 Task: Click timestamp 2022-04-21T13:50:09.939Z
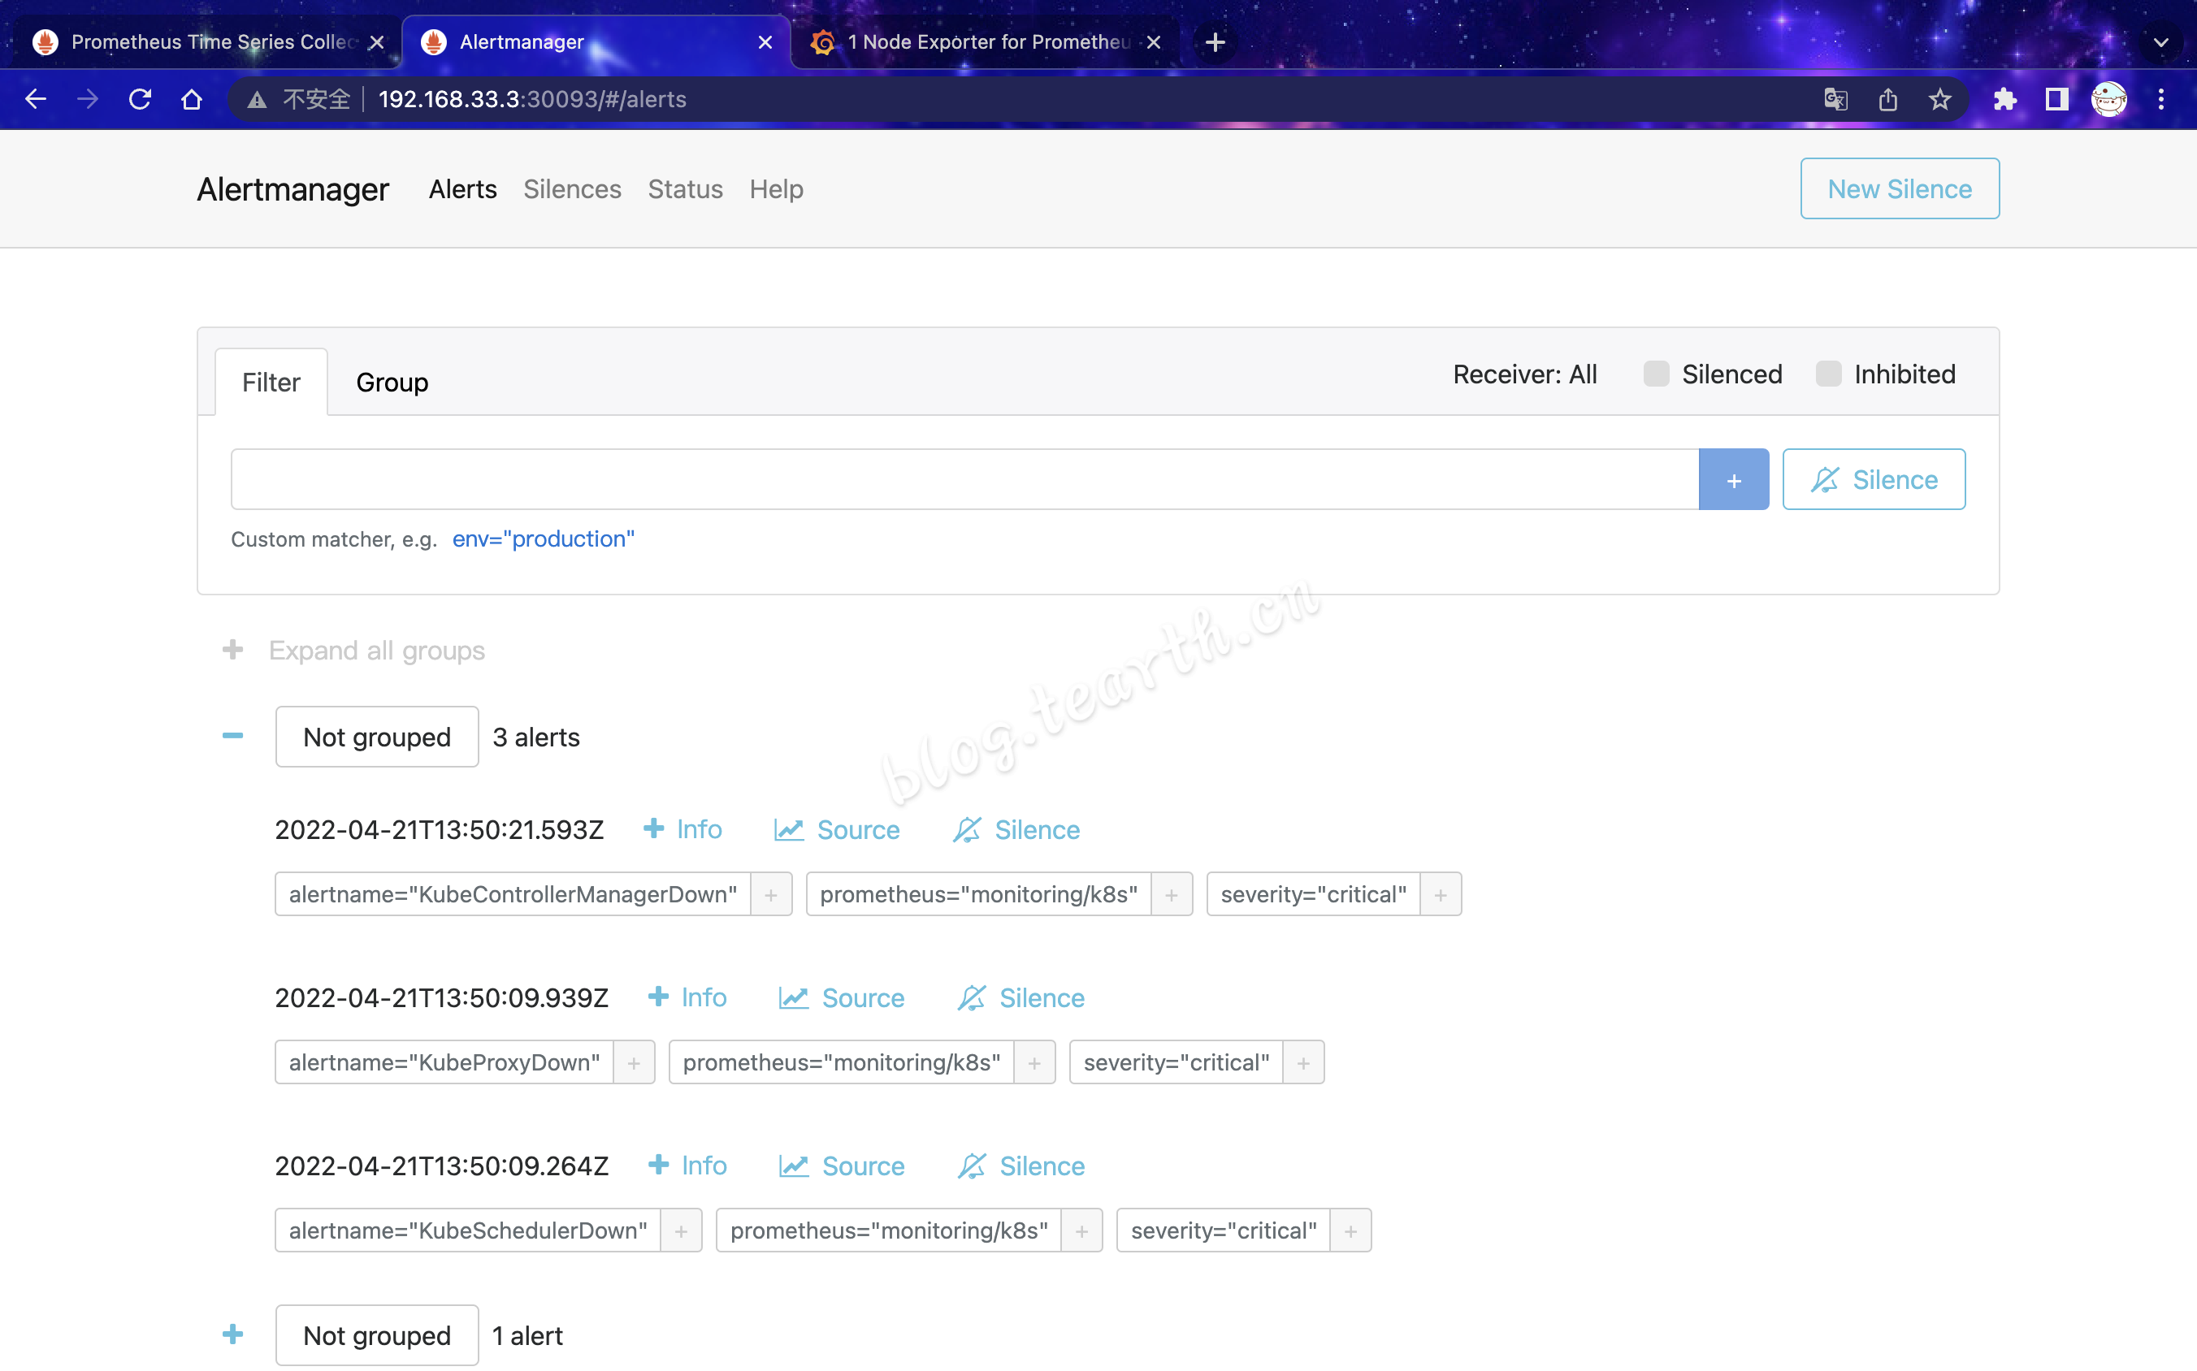[442, 997]
